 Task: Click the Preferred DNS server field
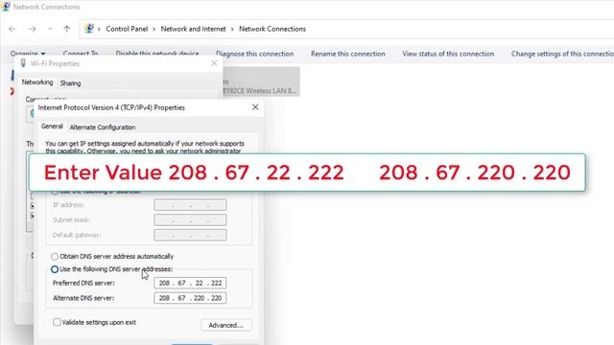click(190, 283)
